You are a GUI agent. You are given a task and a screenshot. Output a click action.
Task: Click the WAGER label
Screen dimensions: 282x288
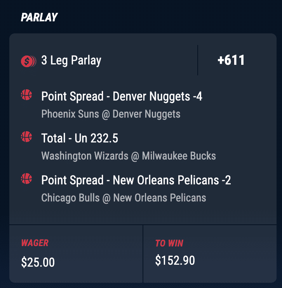pyautogui.click(x=35, y=243)
